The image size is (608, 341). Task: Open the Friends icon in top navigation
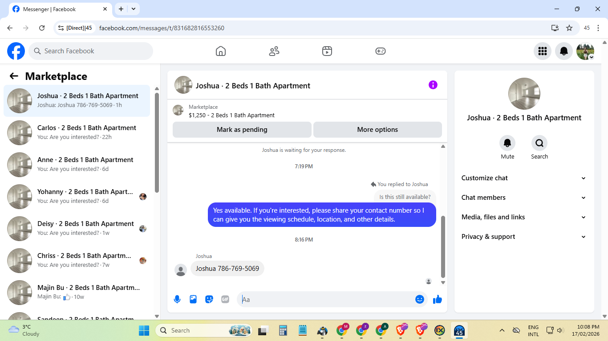click(274, 51)
